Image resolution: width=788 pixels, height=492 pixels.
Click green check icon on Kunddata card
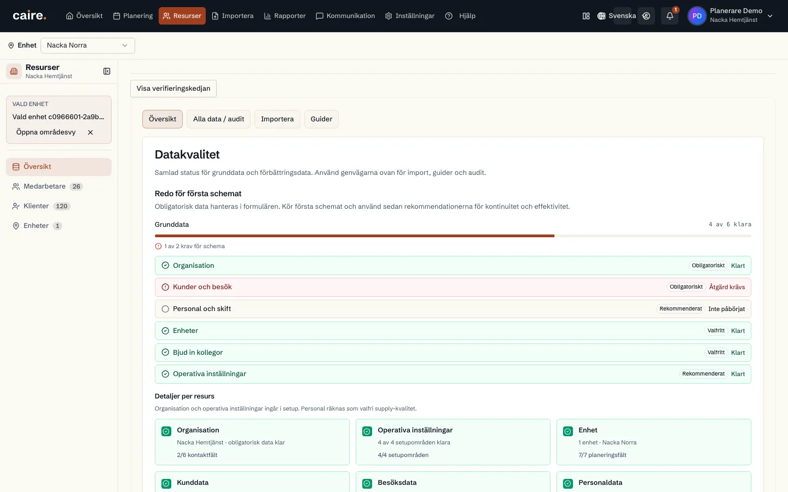(166, 484)
